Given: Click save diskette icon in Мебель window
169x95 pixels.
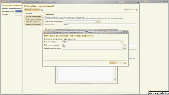Looking at the screenshot, I should click(x=42, y=10).
